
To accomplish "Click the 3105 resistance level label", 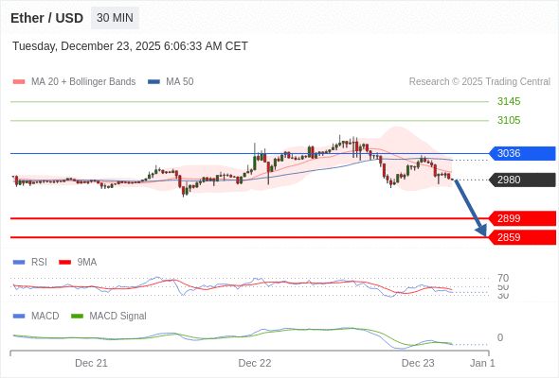I will coord(509,120).
